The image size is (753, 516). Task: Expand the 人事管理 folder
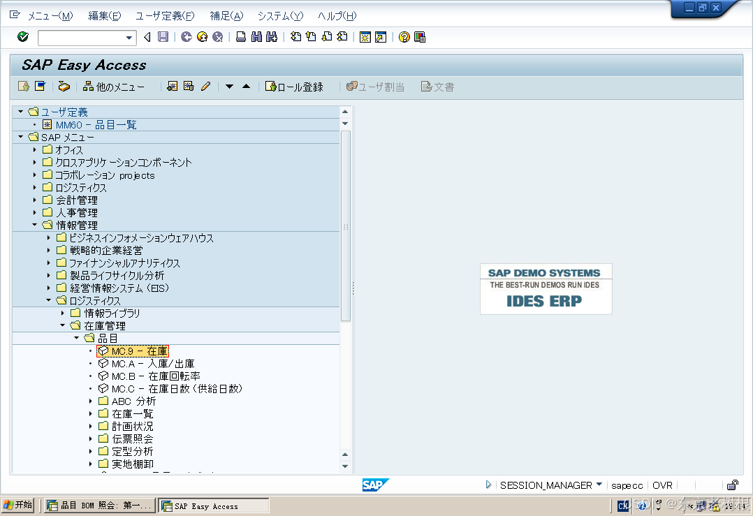point(35,212)
